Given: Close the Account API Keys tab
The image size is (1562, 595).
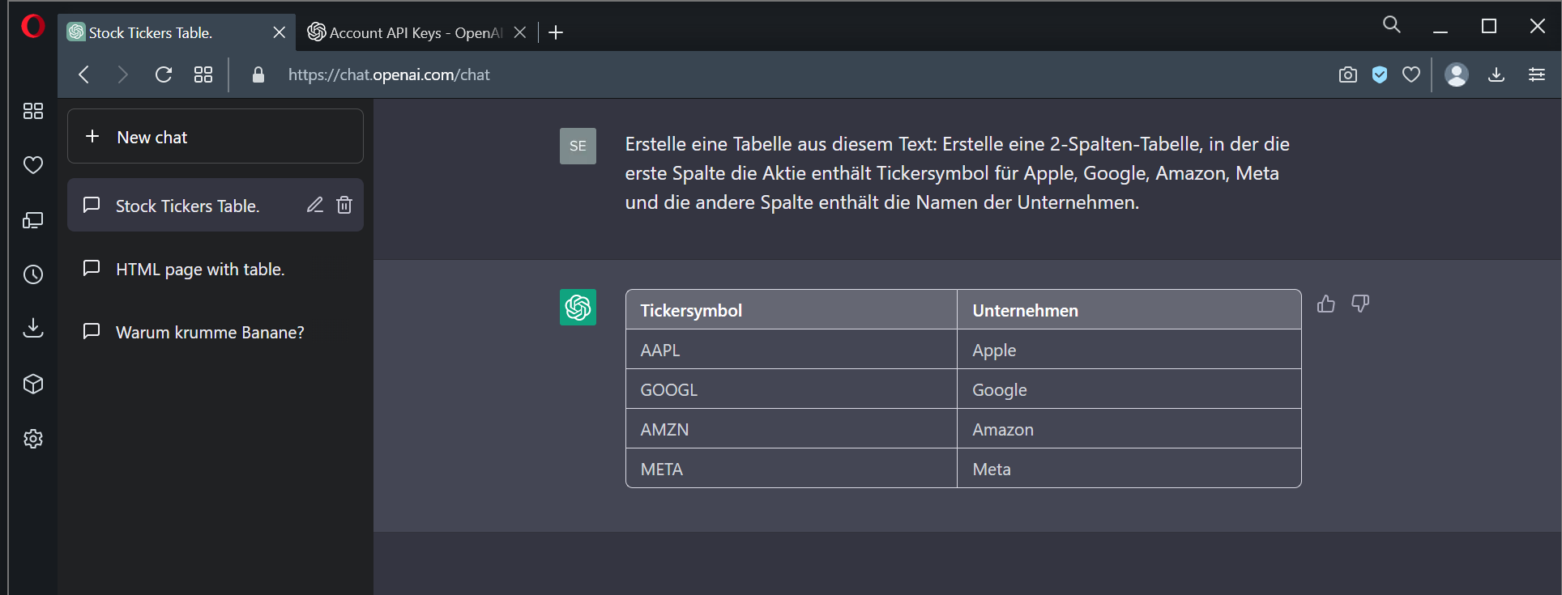Looking at the screenshot, I should (x=520, y=32).
